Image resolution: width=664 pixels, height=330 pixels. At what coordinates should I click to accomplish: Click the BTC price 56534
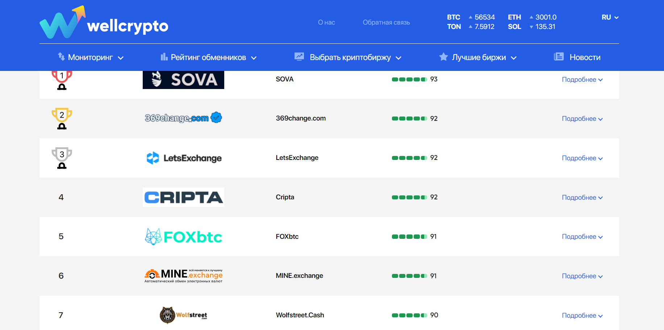485,17
